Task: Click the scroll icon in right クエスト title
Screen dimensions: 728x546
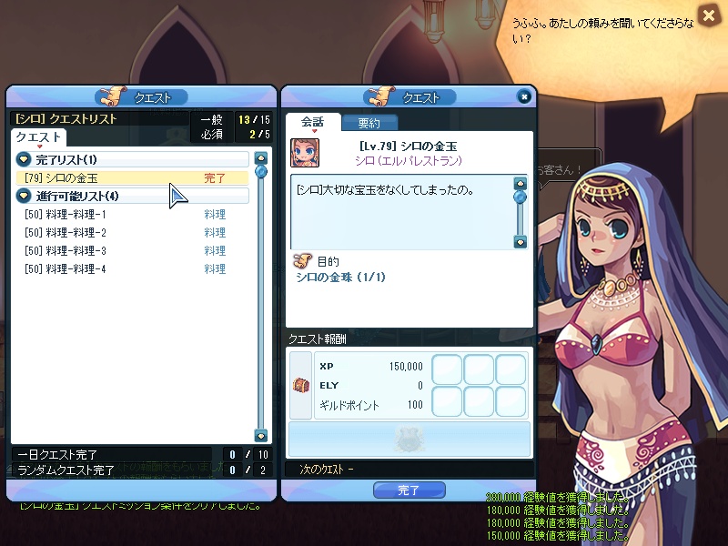Action: [x=381, y=96]
